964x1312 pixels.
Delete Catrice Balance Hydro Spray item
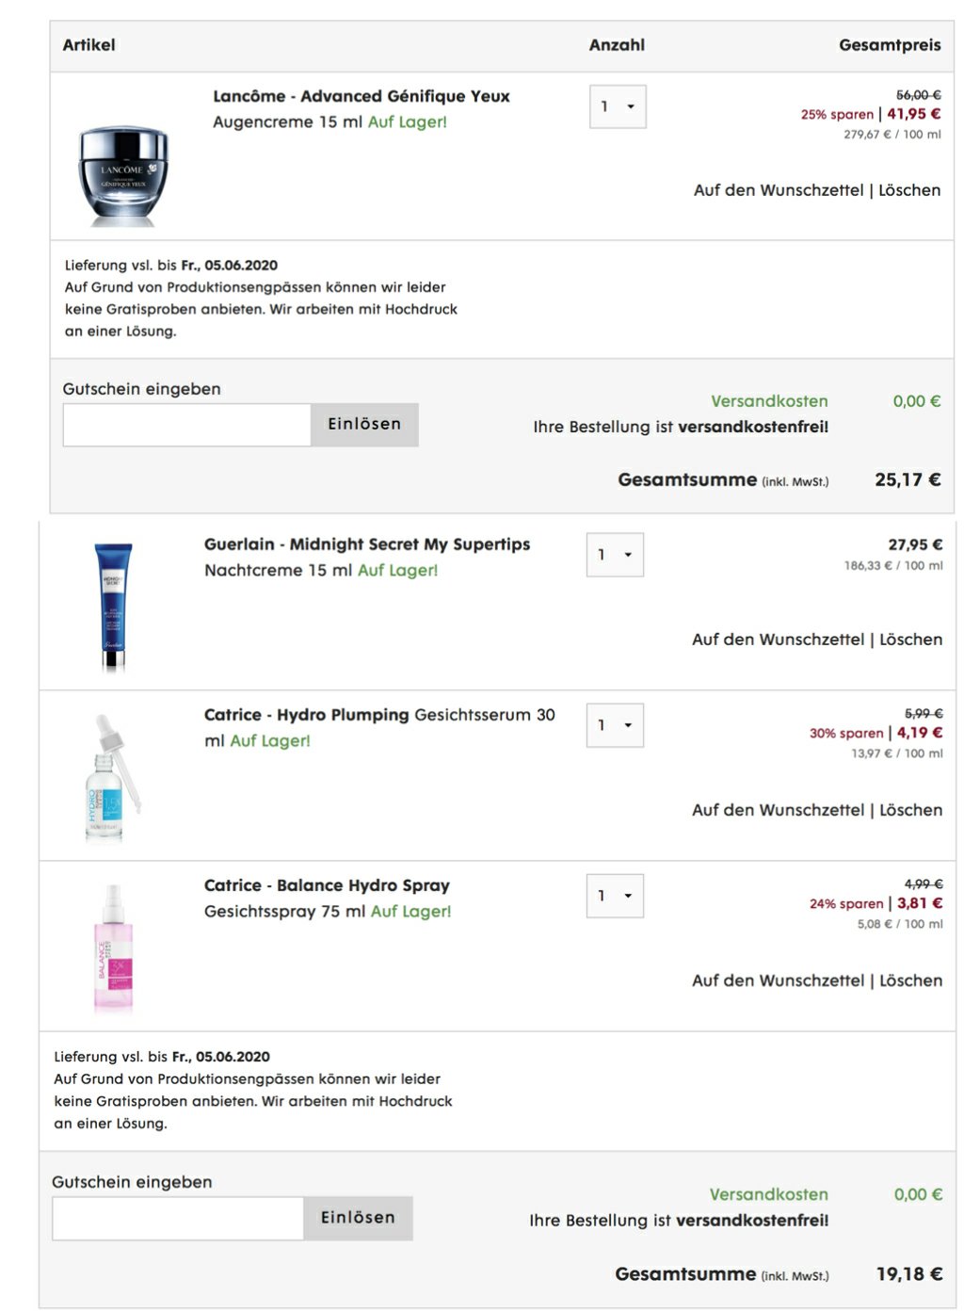tap(910, 980)
